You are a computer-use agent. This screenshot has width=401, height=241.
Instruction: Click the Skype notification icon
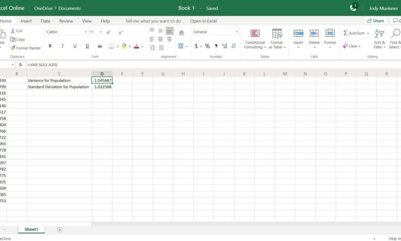[353, 7]
